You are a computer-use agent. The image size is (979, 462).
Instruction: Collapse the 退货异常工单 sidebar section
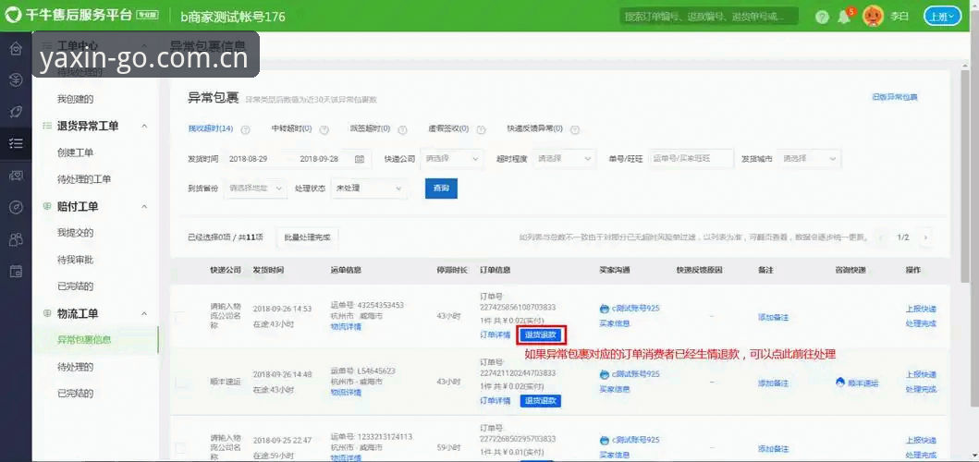[x=144, y=126]
